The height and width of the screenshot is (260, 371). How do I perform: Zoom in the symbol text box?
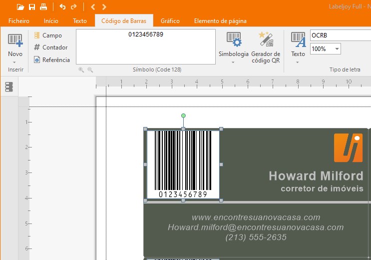[81, 69]
